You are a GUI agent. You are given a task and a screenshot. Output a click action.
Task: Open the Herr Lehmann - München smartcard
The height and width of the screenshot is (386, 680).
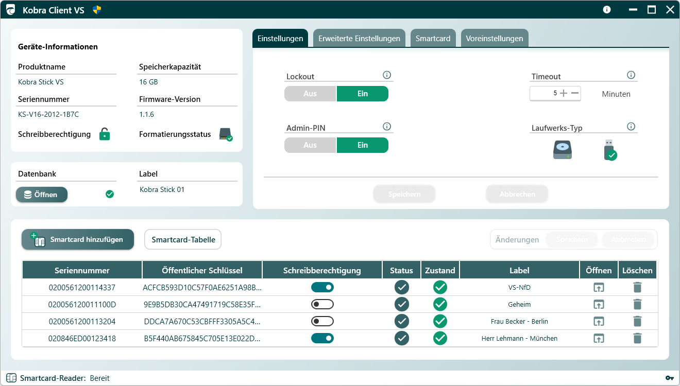coord(599,338)
